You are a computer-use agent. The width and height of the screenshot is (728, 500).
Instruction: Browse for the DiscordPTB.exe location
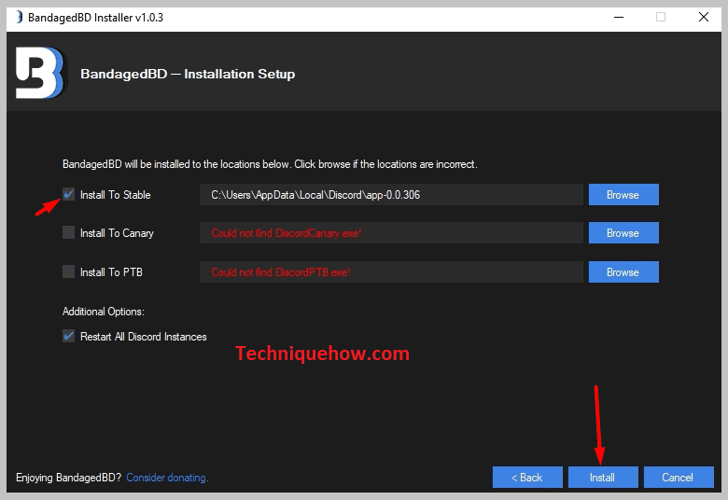pyautogui.click(x=623, y=272)
